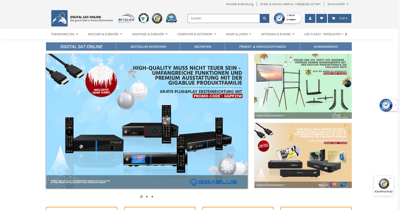400x210 pixels.
Task: Expand Receiver & Zubehör menu
Action: pos(105,34)
